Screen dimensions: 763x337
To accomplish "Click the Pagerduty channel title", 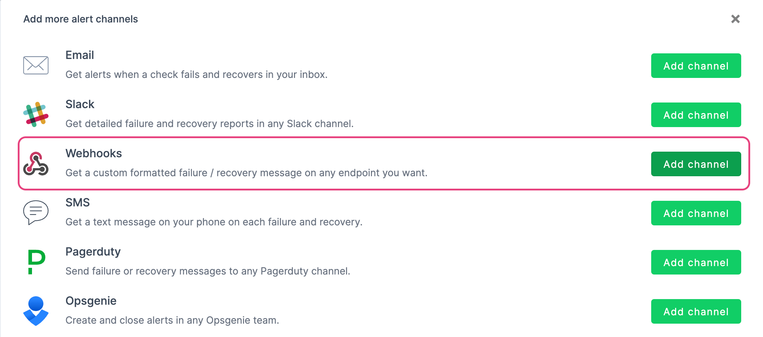I will click(93, 251).
